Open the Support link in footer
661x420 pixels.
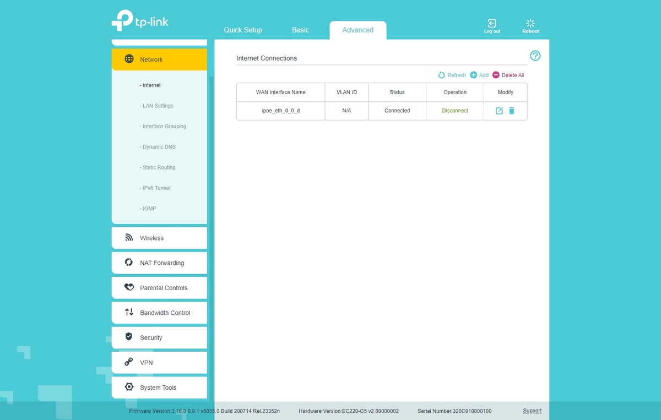point(532,411)
